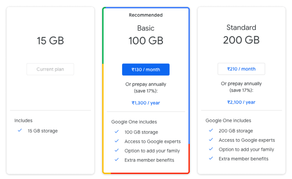The width and height of the screenshot is (292, 179).
Task: Click Extra member benefits in Basic plan
Action: pyautogui.click(x=149, y=160)
